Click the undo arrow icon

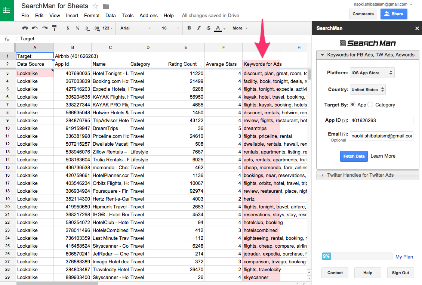pyautogui.click(x=35, y=28)
